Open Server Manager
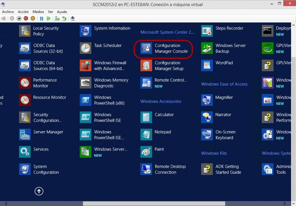296x206 pixels. 41,135
